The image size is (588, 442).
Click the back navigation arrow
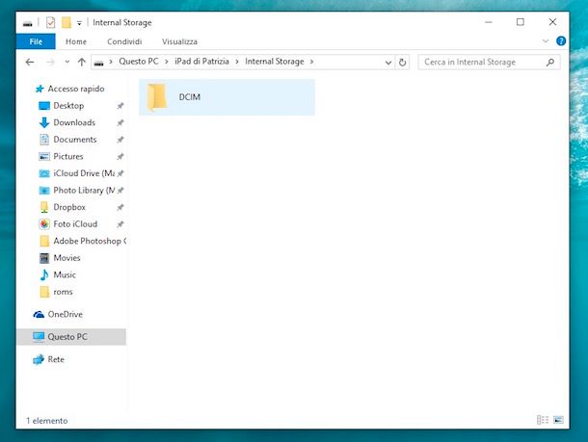pos(30,62)
